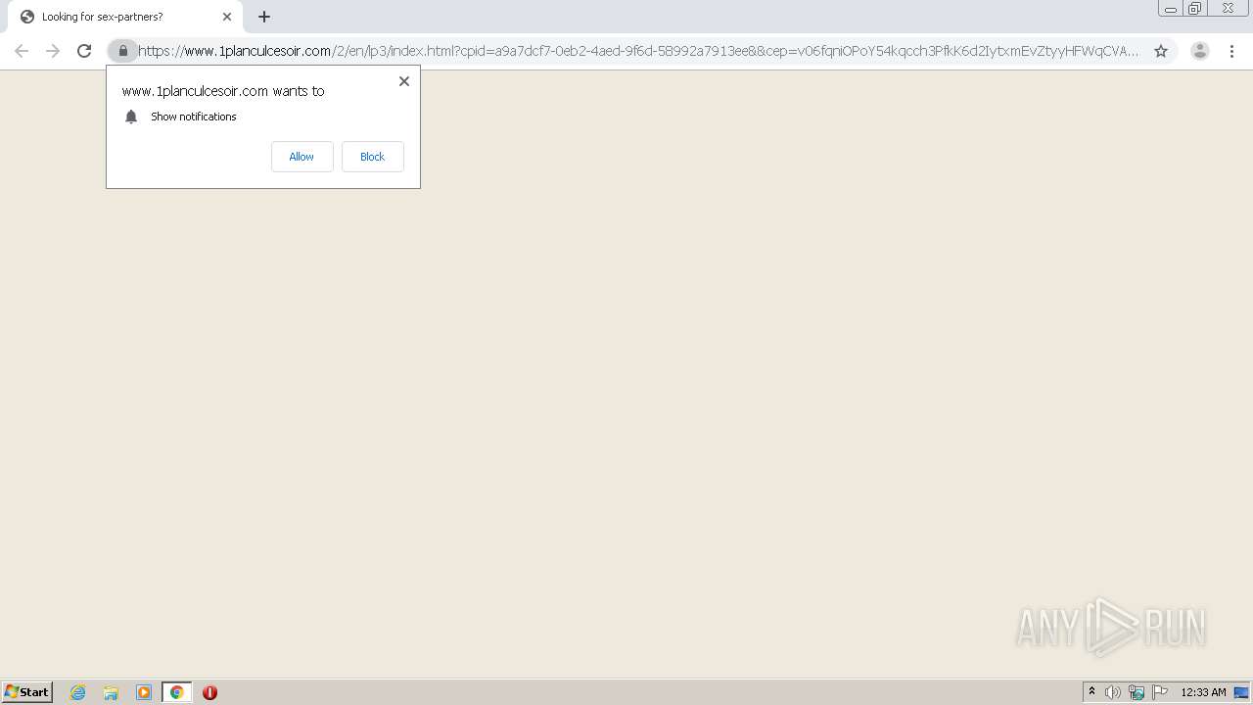The height and width of the screenshot is (705, 1253).
Task: Dismiss the notification permission popup
Action: 403,81
